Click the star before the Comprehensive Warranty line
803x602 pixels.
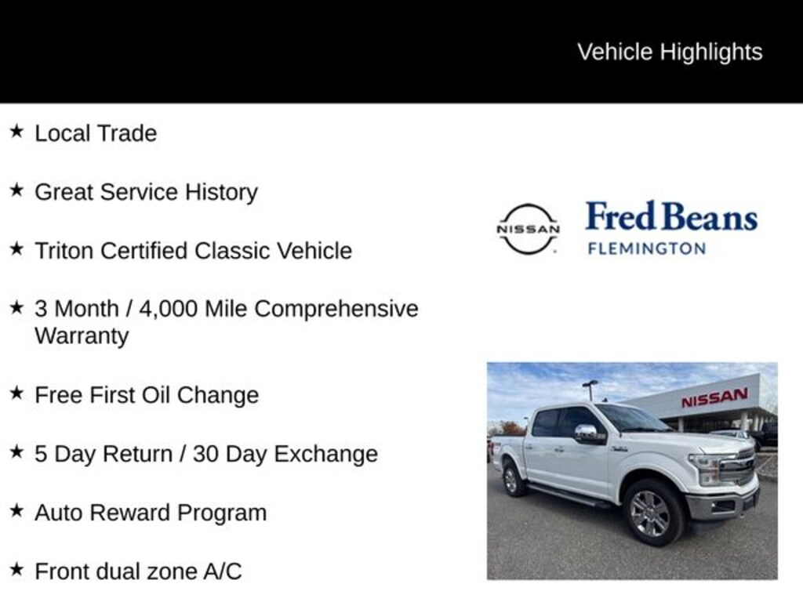click(16, 307)
